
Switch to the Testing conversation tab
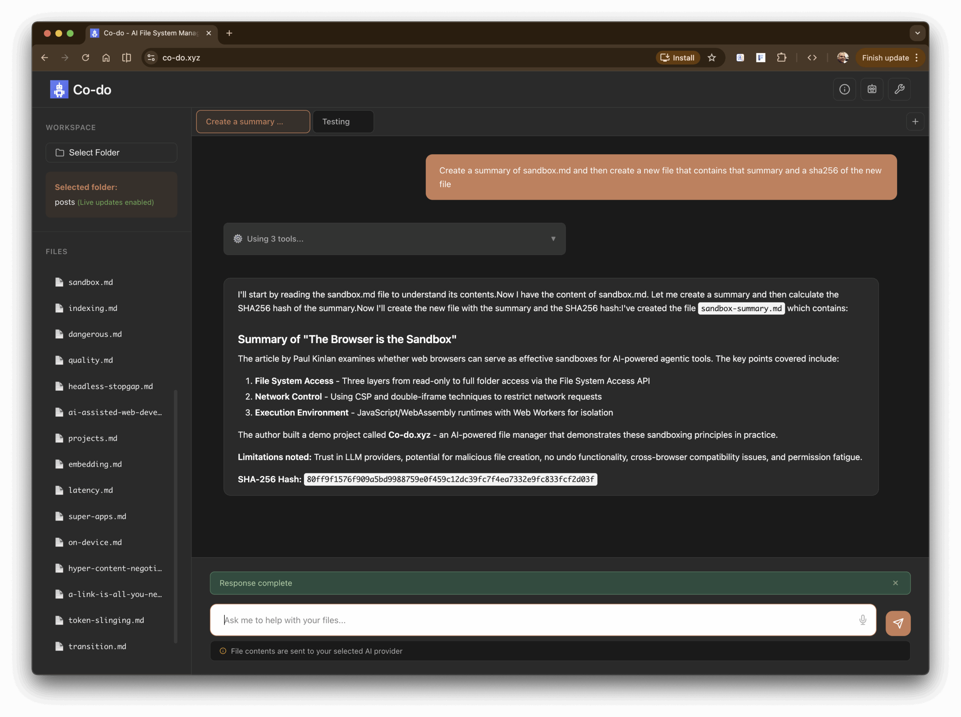pyautogui.click(x=342, y=122)
